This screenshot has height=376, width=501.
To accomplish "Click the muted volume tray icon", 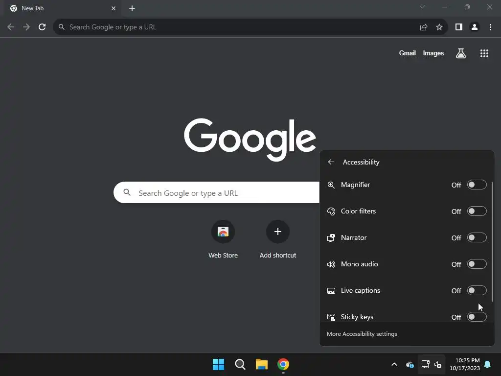I will pos(438,364).
